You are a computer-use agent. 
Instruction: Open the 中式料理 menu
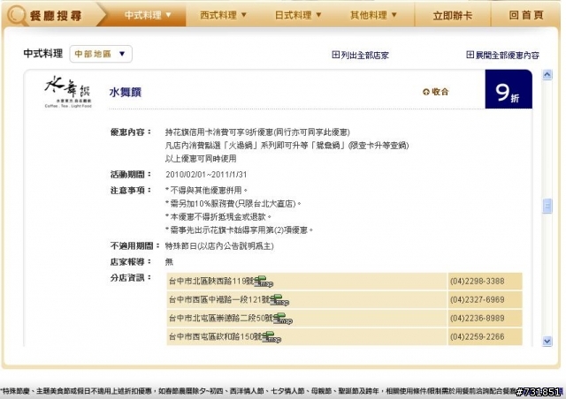(x=148, y=15)
